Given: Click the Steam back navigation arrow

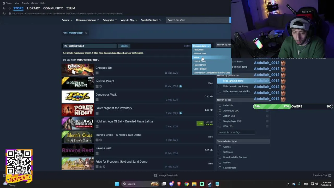Looking at the screenshot, I should (4, 8).
